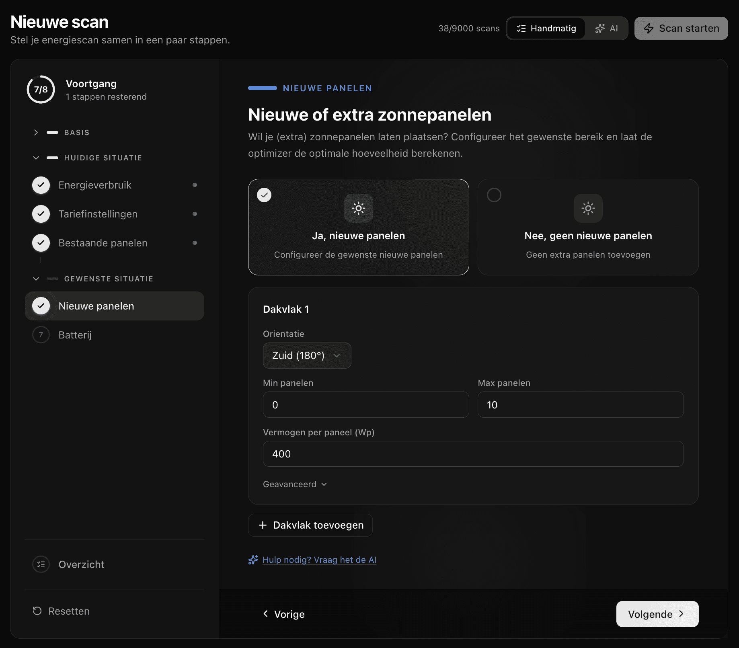Open the Orientatie dropdown showing Zuid (180°)
The image size is (739, 648).
click(x=307, y=356)
